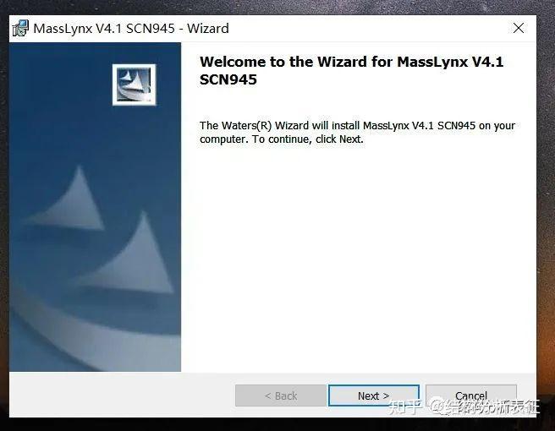
Task: Click the grey button bar left of Back
Action: click(x=122, y=395)
